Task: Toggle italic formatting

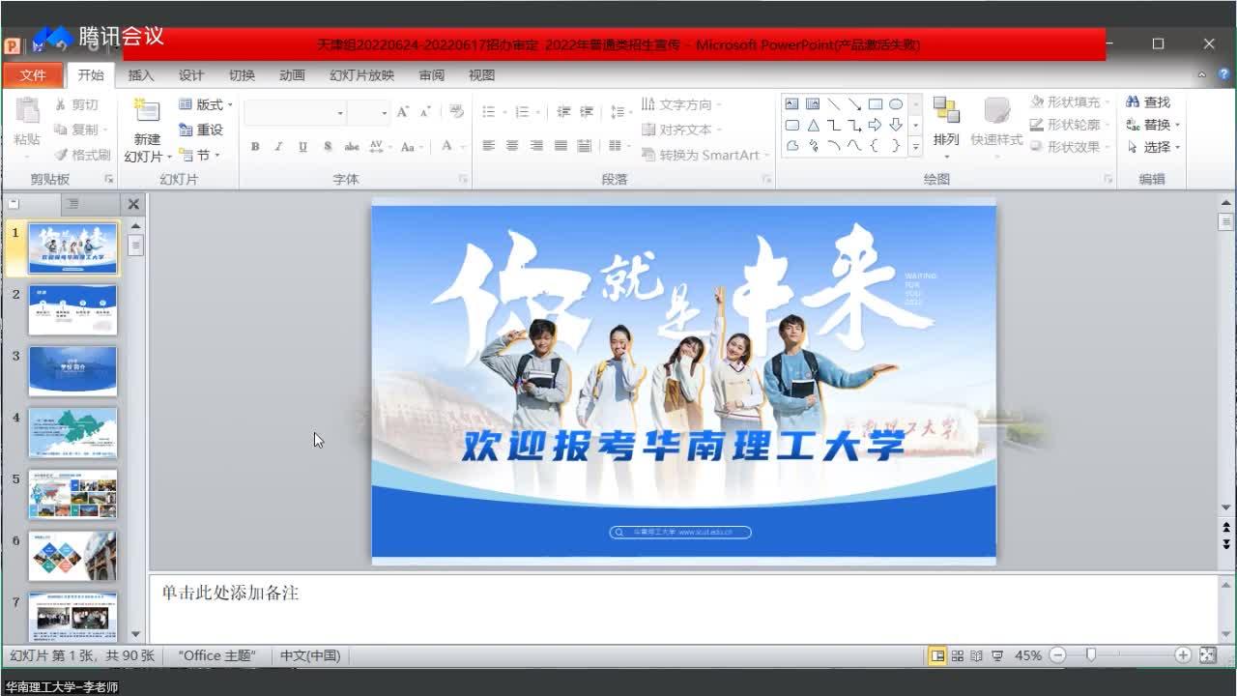Action: click(x=278, y=147)
